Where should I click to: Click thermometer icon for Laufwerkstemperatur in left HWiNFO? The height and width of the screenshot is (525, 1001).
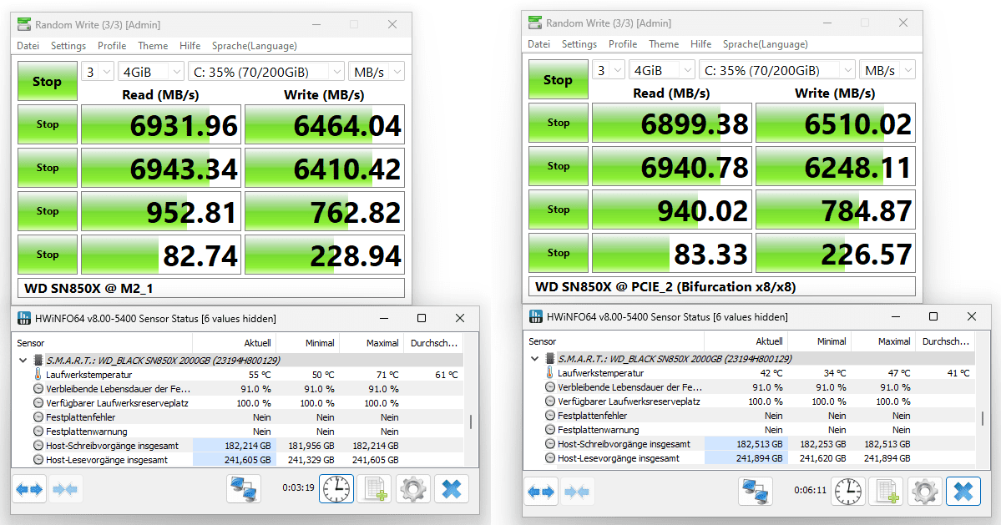pyautogui.click(x=38, y=375)
